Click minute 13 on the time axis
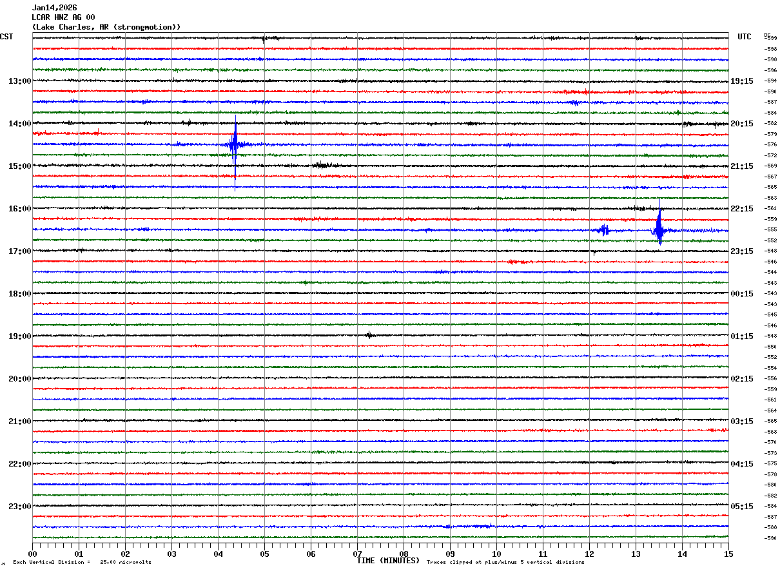Image resolution: width=780 pixels, height=571 pixels. pyautogui.click(x=636, y=554)
